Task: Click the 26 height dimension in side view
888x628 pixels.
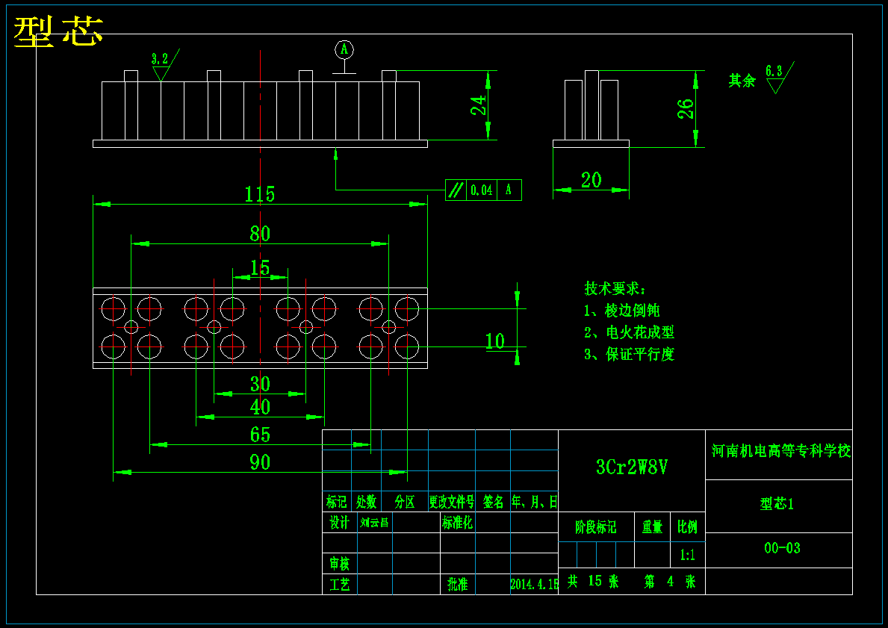Action: [x=686, y=108]
